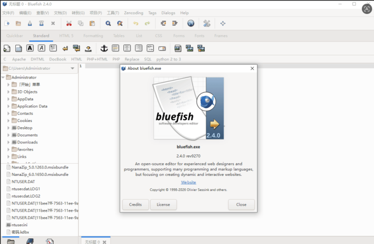Click the Unindent toolbar icon
This screenshot has height=244, width=374.
point(163,23)
